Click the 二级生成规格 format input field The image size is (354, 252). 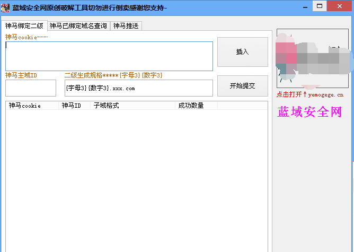[x=138, y=88]
